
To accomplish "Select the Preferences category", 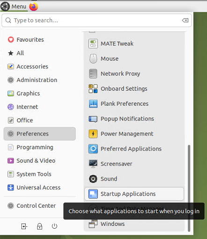I will [x=40, y=134].
